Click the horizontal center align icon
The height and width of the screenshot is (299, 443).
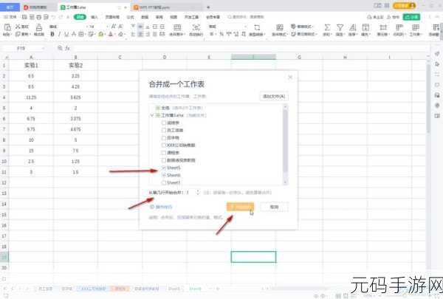pyautogui.click(x=140, y=34)
